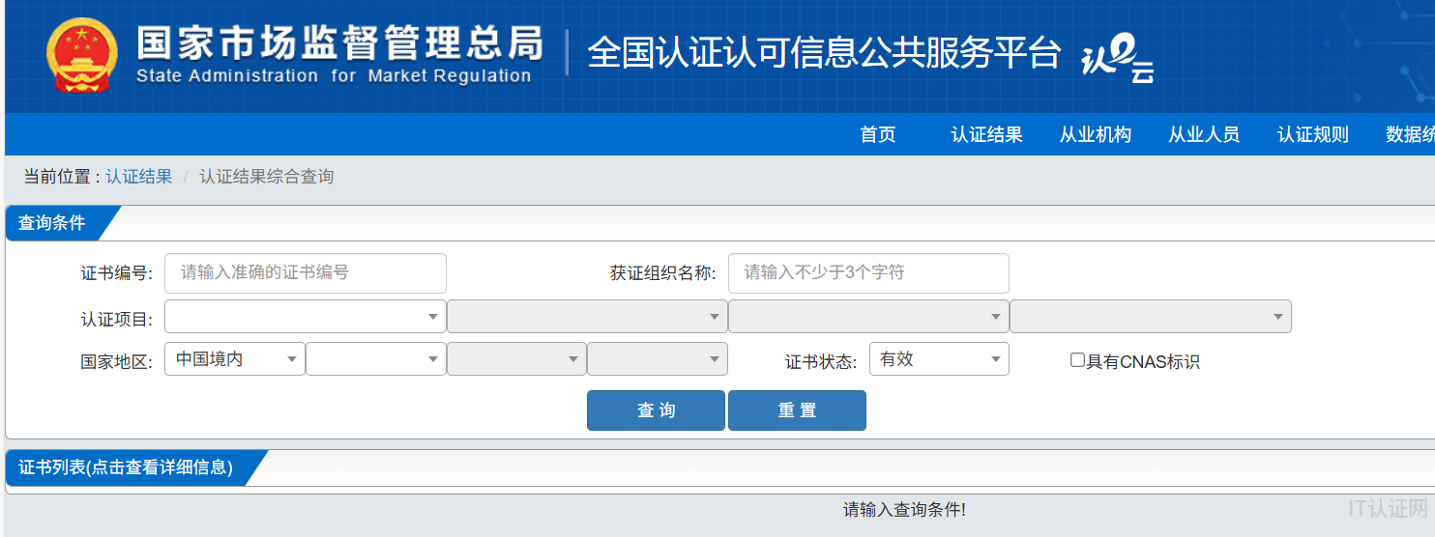1435x537 pixels.
Task: Focus the 证书编号 input field
Action: (305, 273)
